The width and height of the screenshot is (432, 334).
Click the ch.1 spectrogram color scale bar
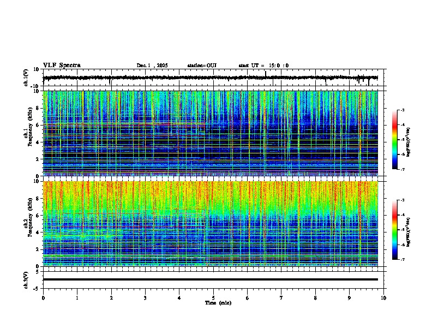pos(395,140)
